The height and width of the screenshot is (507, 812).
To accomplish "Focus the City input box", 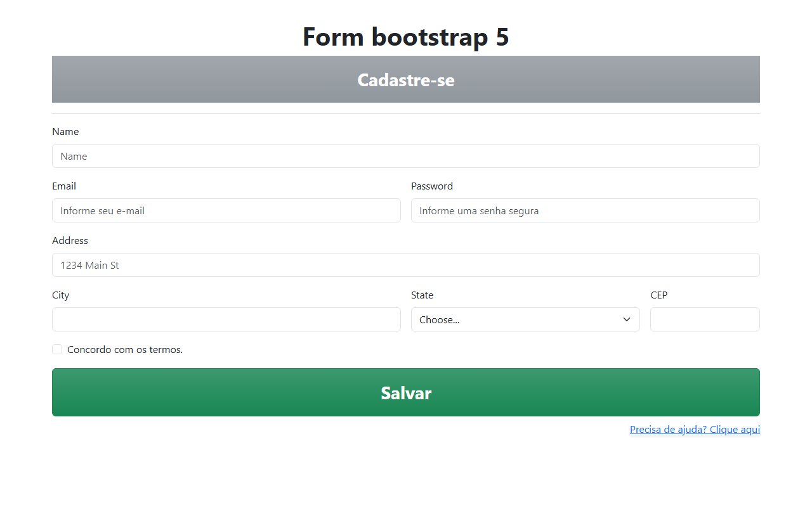I will (x=226, y=319).
